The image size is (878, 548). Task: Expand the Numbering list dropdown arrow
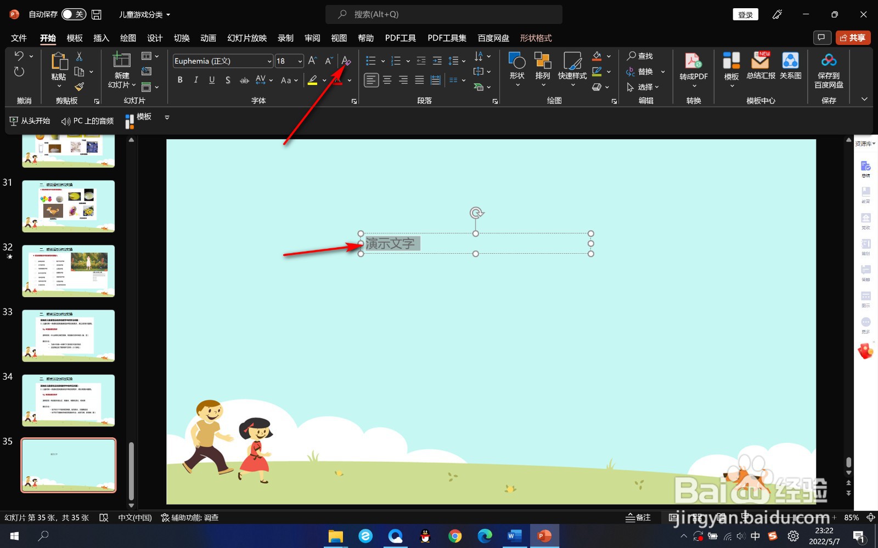click(408, 61)
